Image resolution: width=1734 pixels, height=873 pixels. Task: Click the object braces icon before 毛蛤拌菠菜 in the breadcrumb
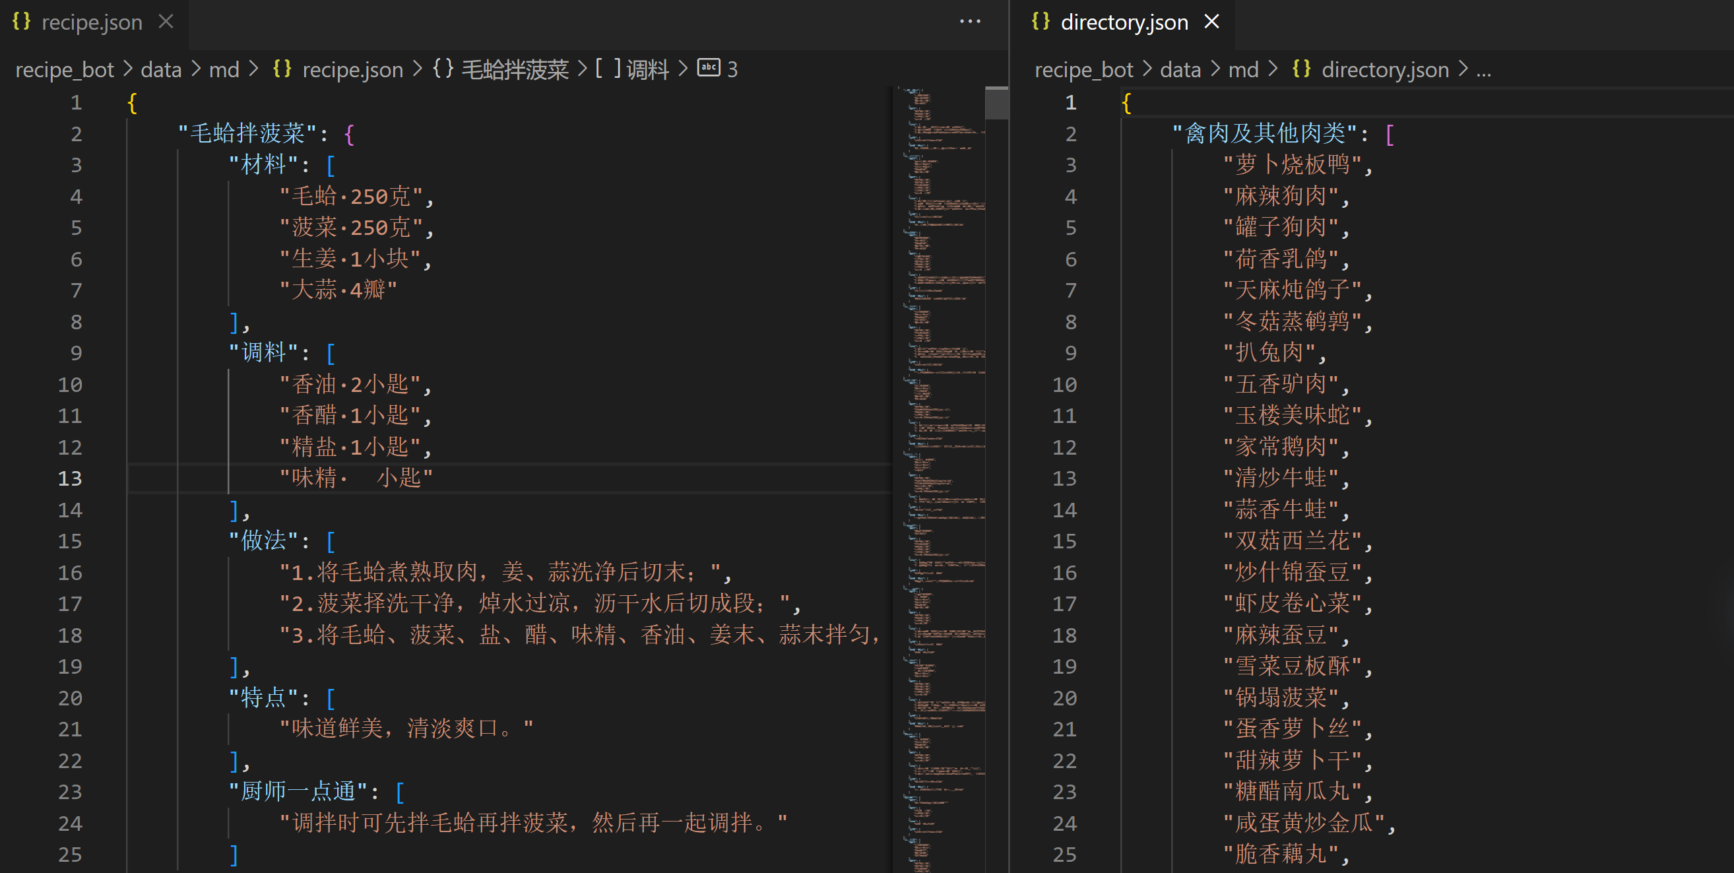tap(443, 69)
